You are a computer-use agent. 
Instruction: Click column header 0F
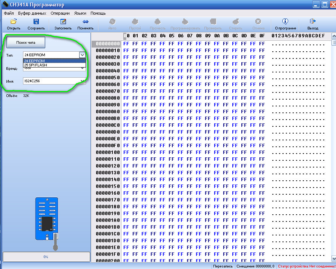tap(262, 36)
